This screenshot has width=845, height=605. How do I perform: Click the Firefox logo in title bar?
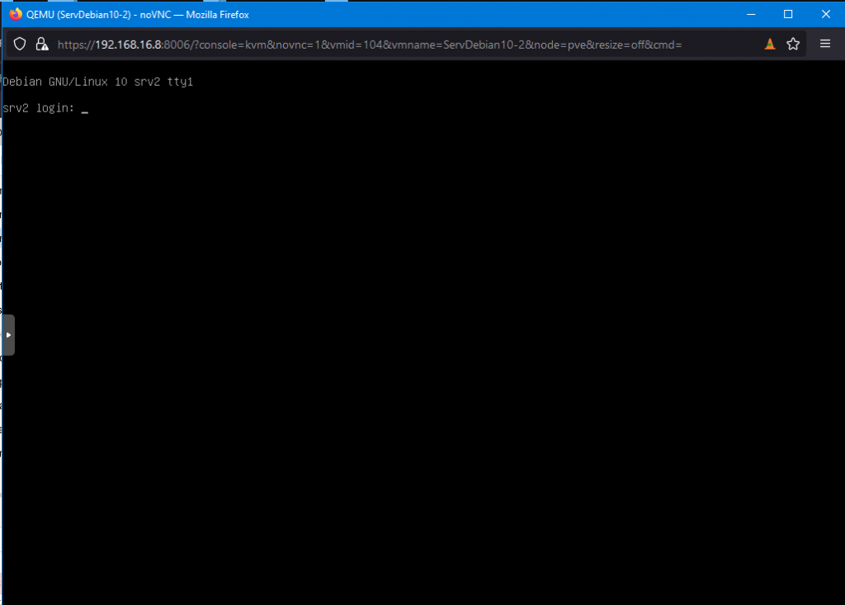(15, 14)
